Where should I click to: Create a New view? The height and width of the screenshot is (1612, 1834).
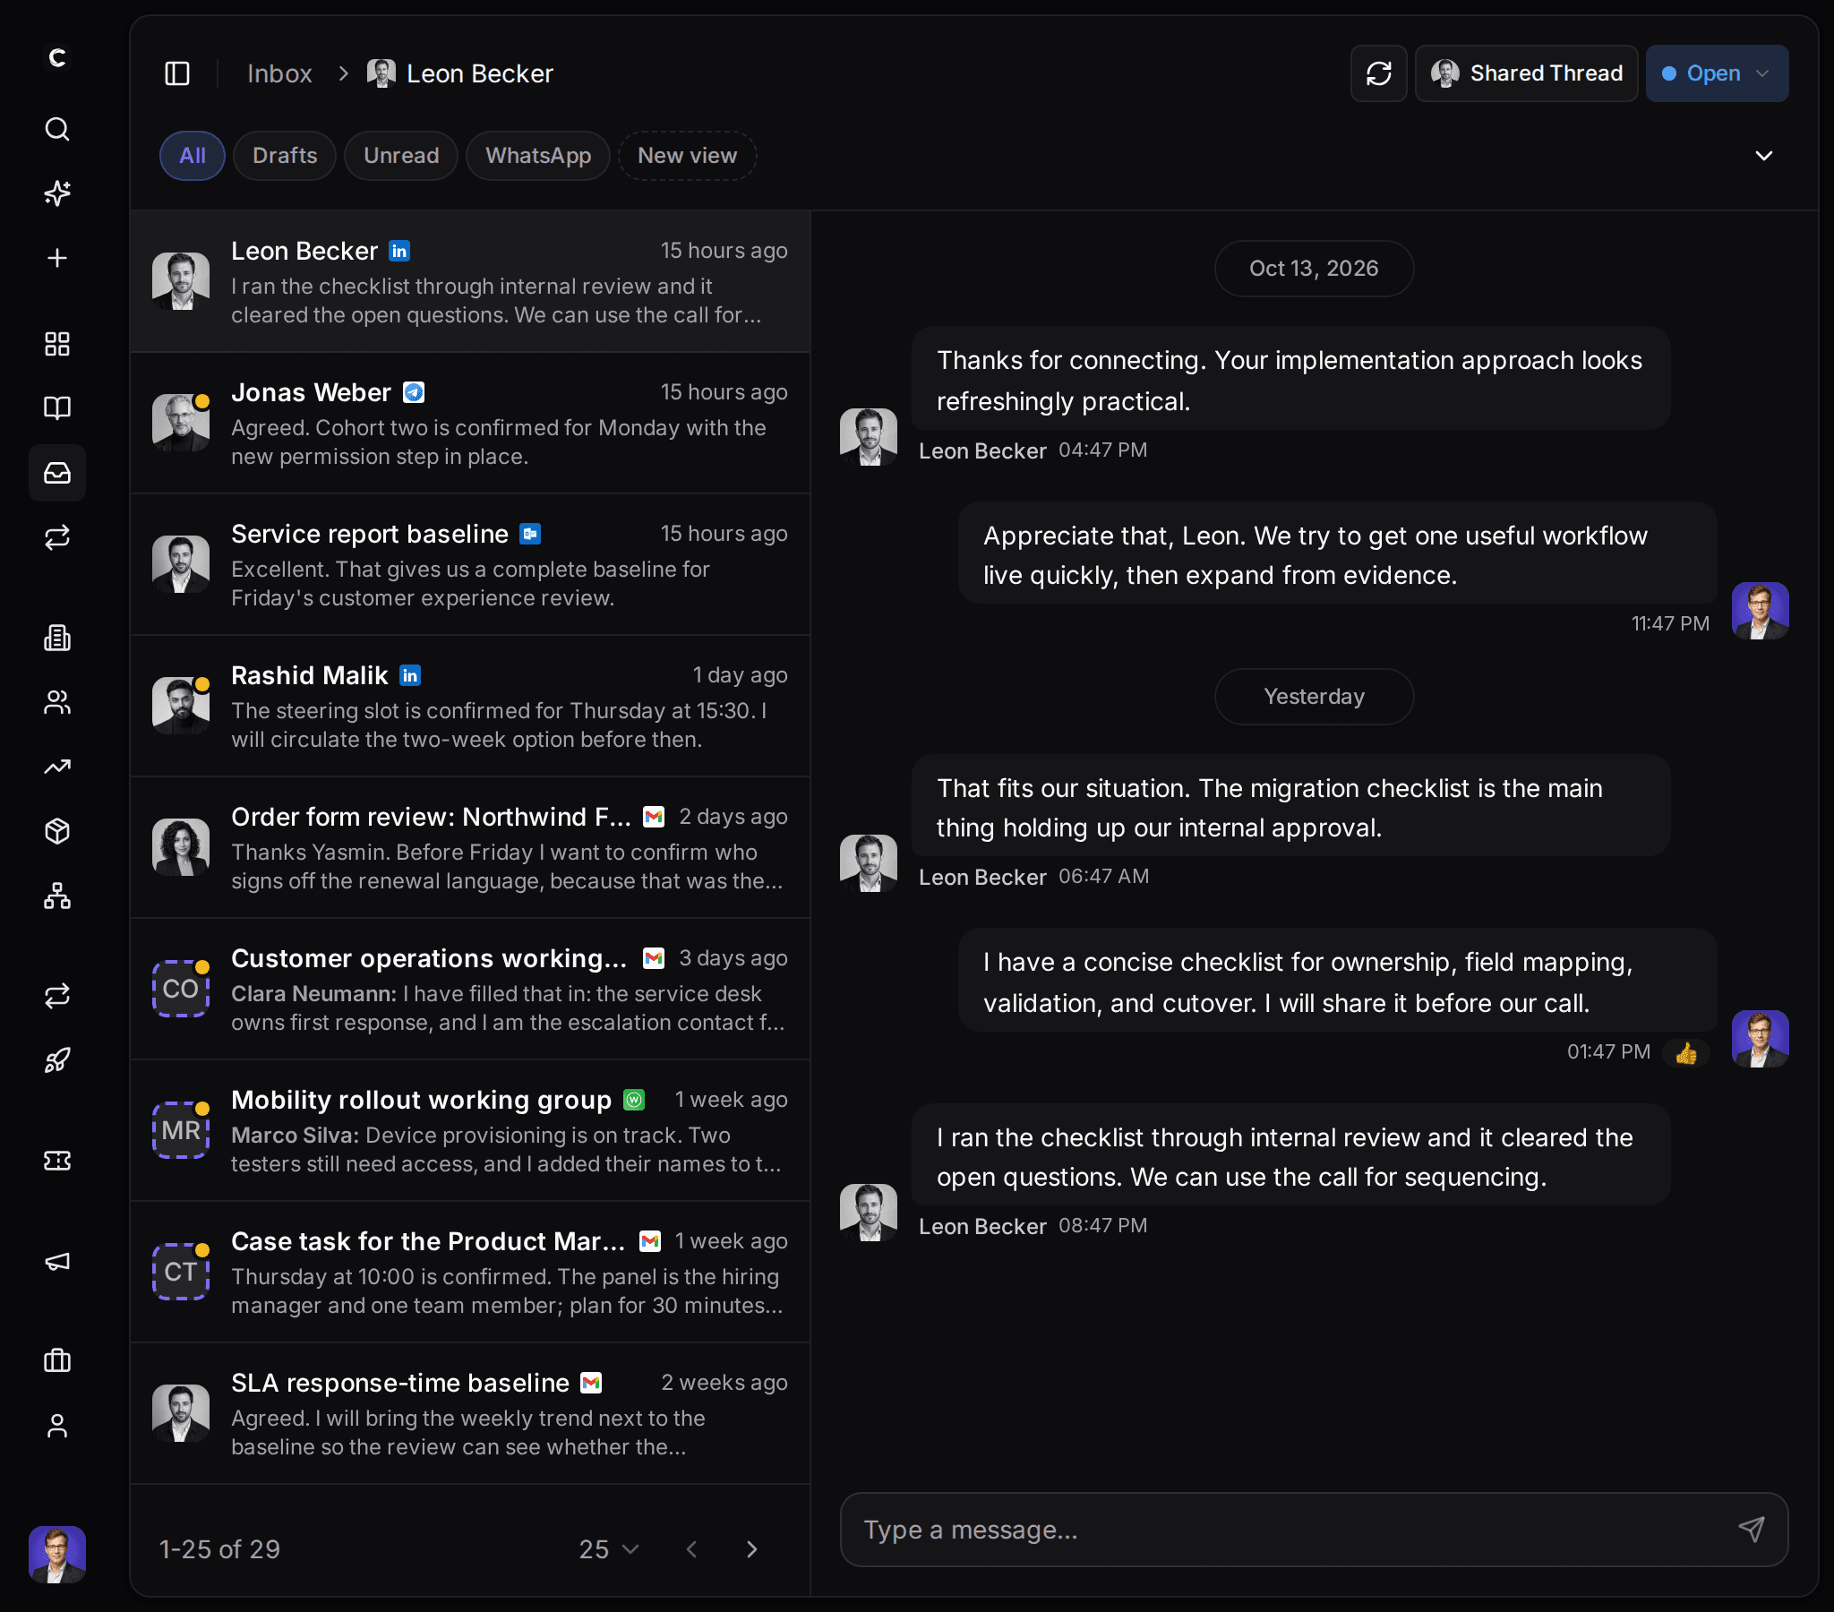pos(687,156)
